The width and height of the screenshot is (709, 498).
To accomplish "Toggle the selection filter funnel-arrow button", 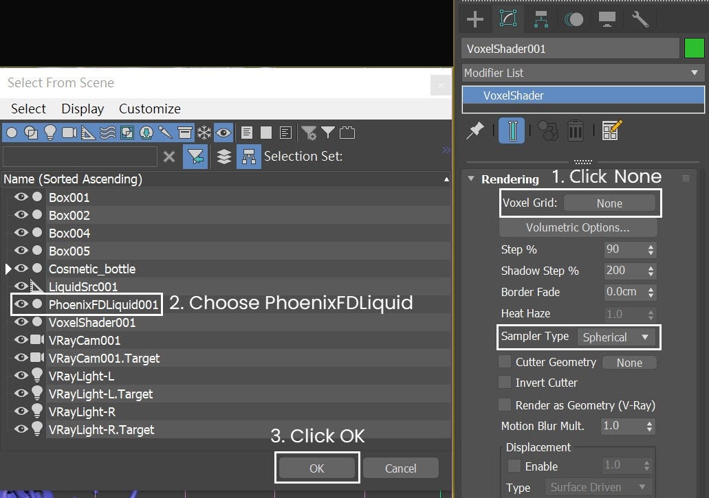I will point(195,157).
